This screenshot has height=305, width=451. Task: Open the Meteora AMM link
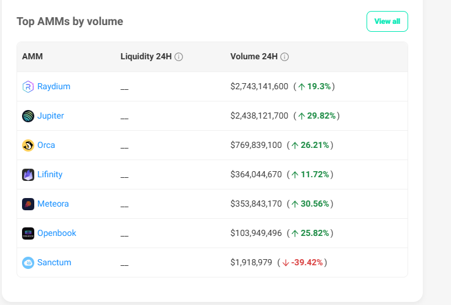53,204
